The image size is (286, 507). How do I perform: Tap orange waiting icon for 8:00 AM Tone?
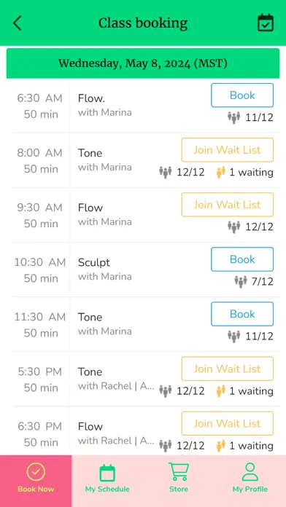coord(221,173)
